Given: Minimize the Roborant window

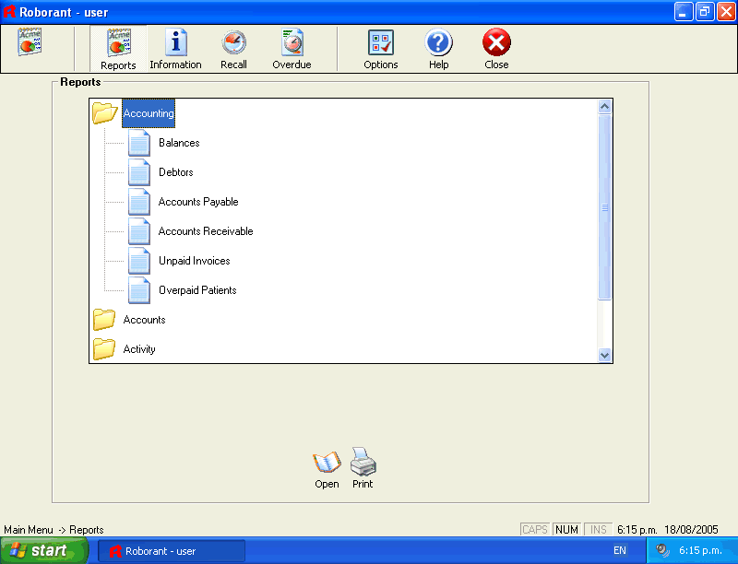Looking at the screenshot, I should [x=684, y=12].
